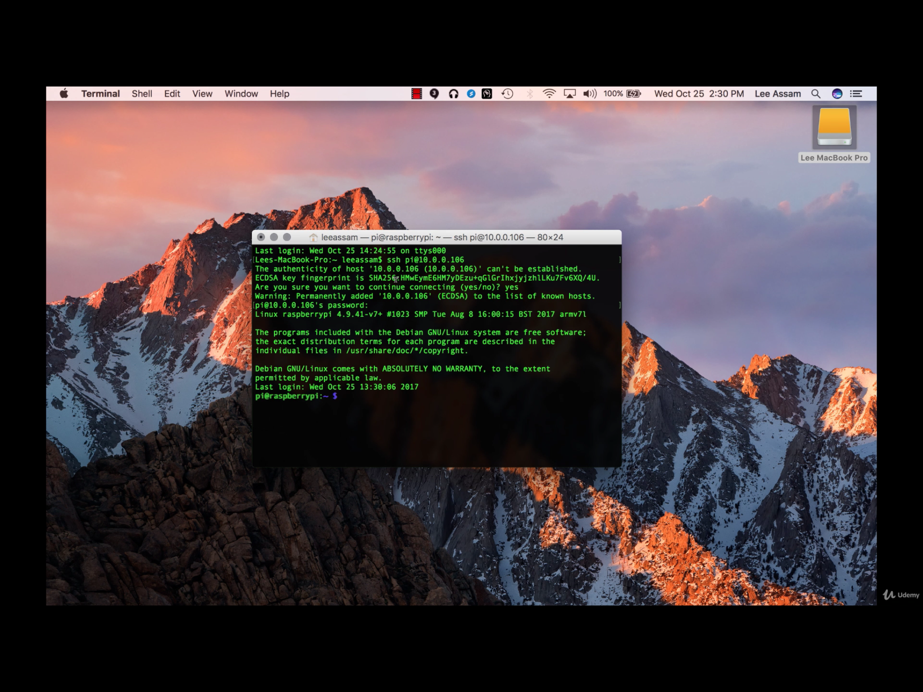Open the Terminal application menu
Screen dimensions: 923x692
101,94
